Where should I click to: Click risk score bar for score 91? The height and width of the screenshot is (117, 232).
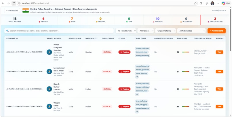(x=186, y=72)
